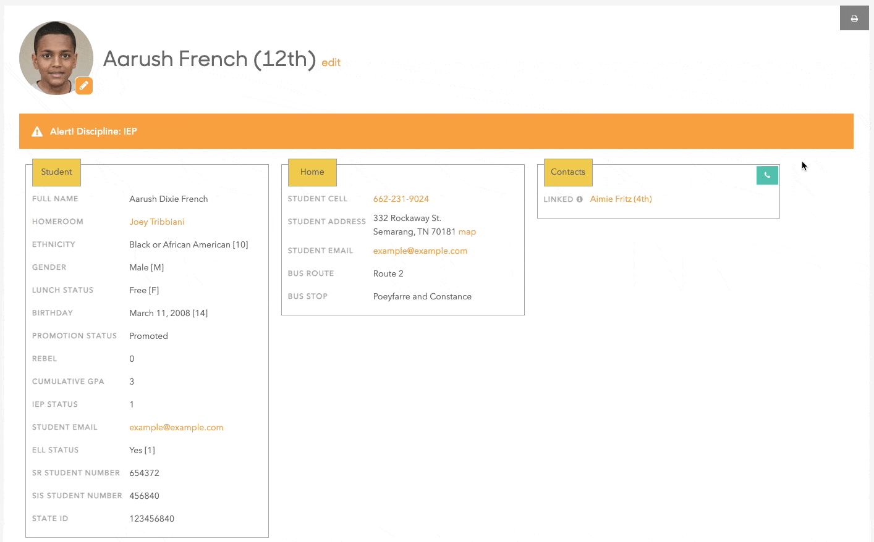
Task: Click the pencil icon on profile photo
Action: coord(84,86)
